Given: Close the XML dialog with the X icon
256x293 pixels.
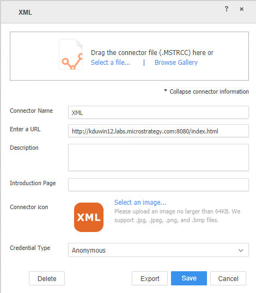Looking at the screenshot, I should [241, 9].
